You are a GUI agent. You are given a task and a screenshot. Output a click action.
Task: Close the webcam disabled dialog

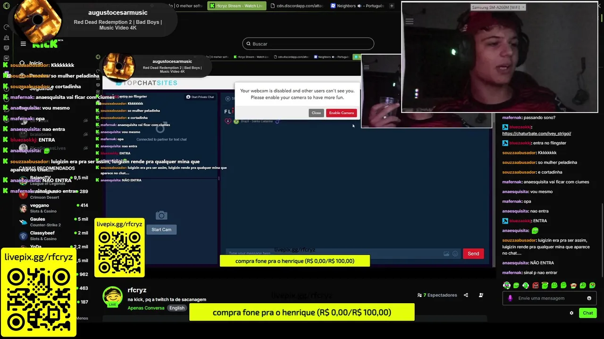point(316,113)
